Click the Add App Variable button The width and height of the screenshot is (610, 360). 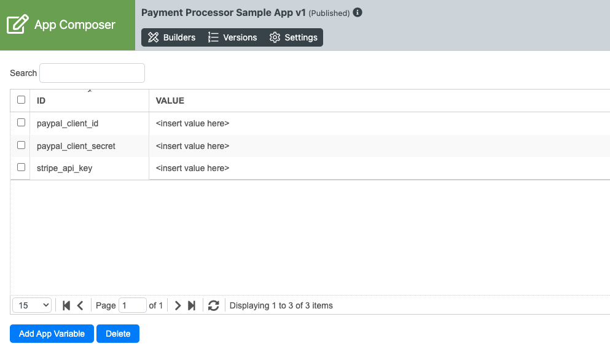52,334
